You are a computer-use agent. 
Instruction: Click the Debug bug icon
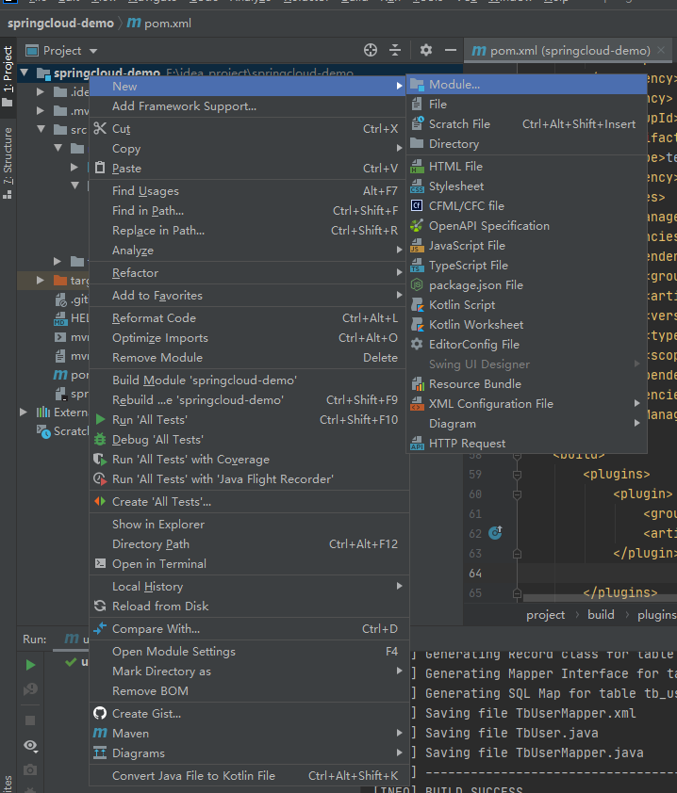coord(100,439)
